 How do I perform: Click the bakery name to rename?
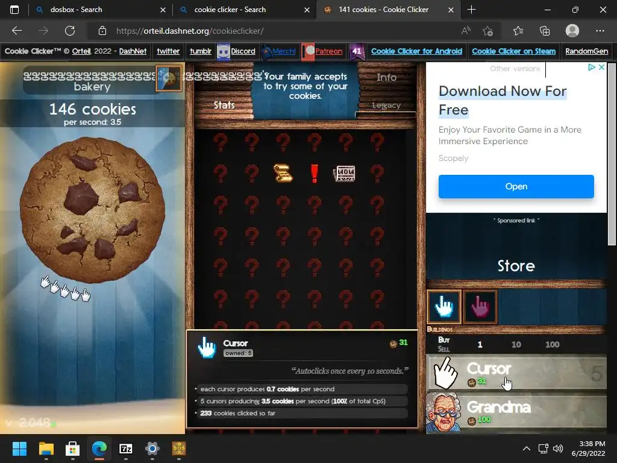(x=92, y=81)
